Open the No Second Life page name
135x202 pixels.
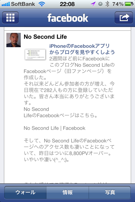[45, 37]
